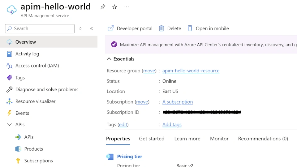Click the purple Tags icon
This screenshot has height=167, width=297.
10,78
